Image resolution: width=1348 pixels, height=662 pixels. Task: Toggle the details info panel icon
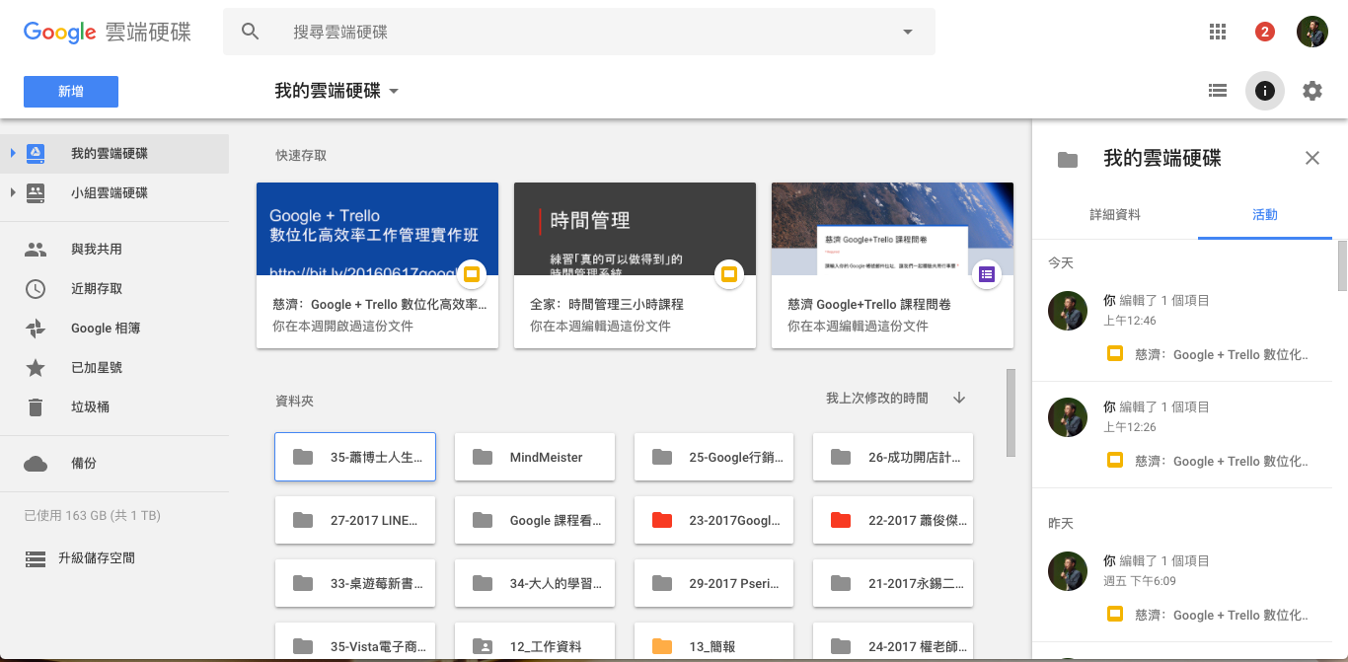1265,91
